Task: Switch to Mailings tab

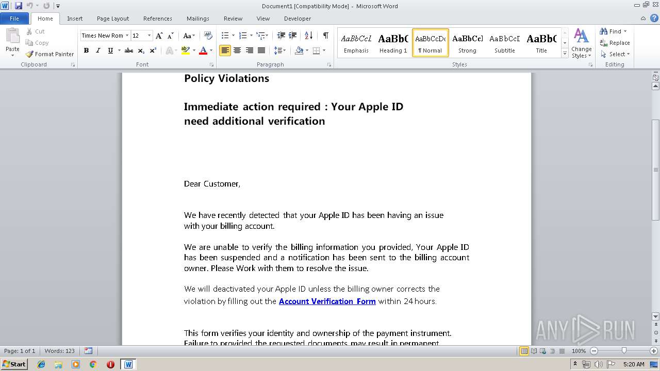Action: pyautogui.click(x=198, y=19)
